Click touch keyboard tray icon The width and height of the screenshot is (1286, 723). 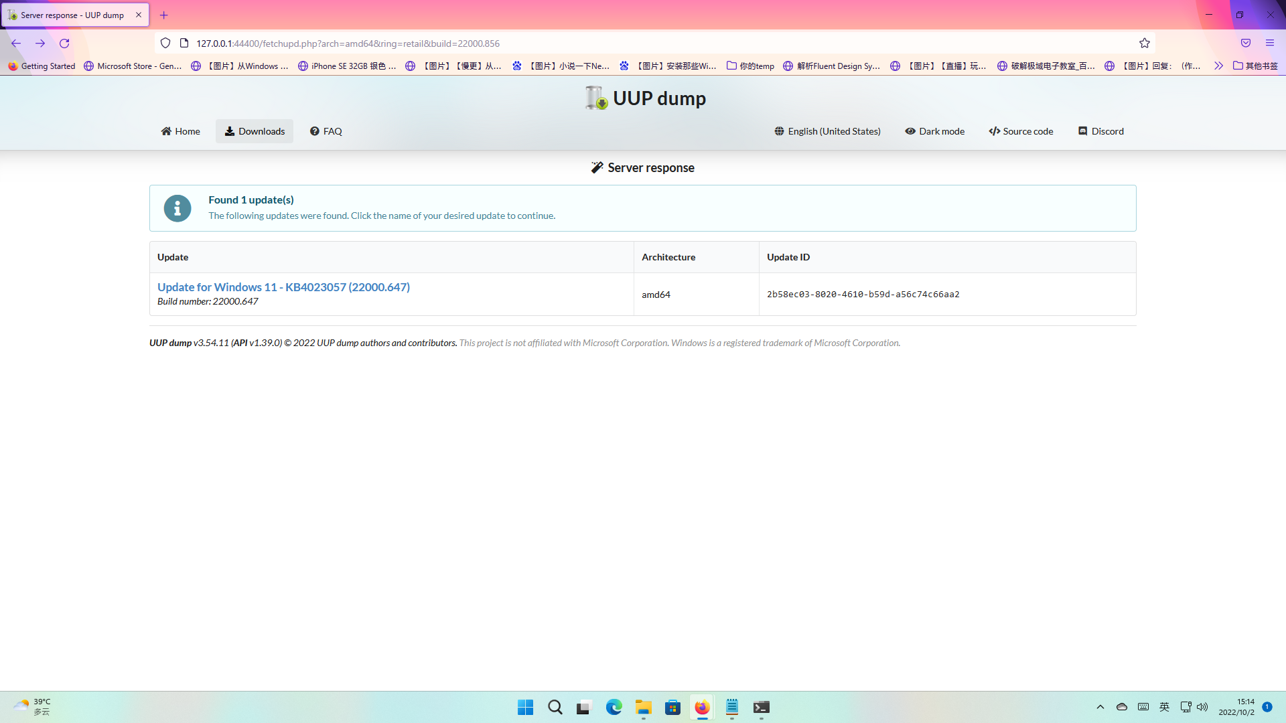click(1143, 707)
